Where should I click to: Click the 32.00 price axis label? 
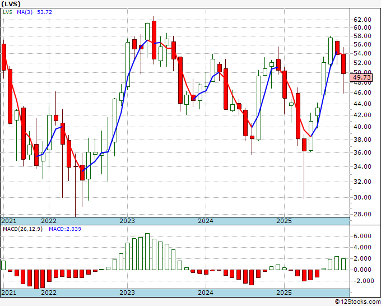[x=363, y=182]
